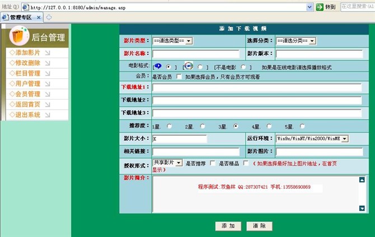Click the 添加下载视频 heading text
The height and width of the screenshot is (237, 375).
[243, 29]
